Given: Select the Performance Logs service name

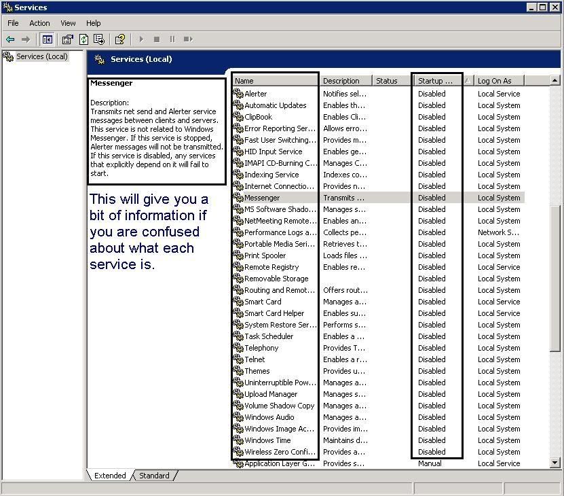Looking at the screenshot, I should click(280, 232).
